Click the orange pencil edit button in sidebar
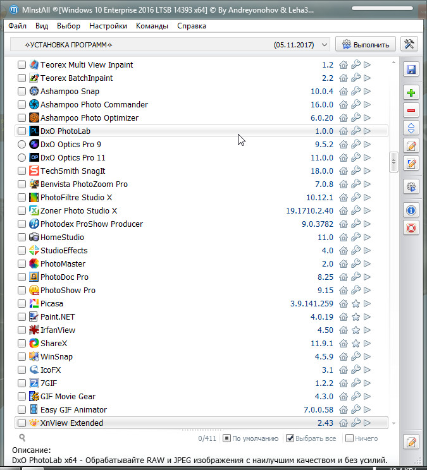Image resolution: width=427 pixels, height=470 pixels. coord(411,147)
